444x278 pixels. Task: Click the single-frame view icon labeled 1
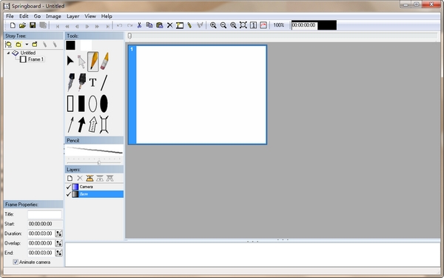click(253, 25)
